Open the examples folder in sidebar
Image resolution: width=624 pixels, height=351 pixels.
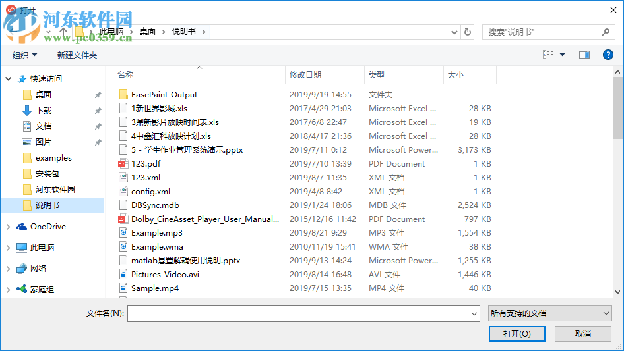point(53,158)
